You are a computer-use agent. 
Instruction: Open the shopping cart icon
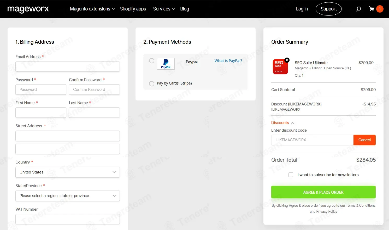pyautogui.click(x=372, y=9)
